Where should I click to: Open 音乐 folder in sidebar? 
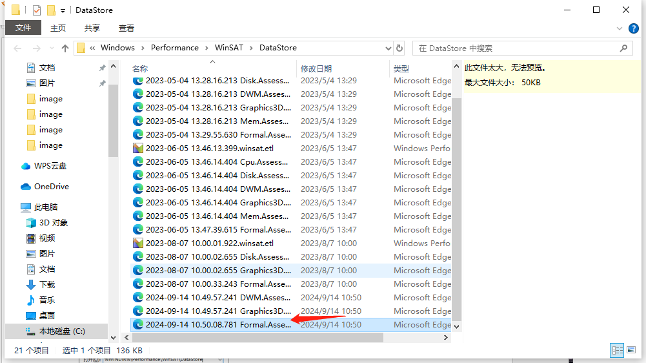(46, 300)
